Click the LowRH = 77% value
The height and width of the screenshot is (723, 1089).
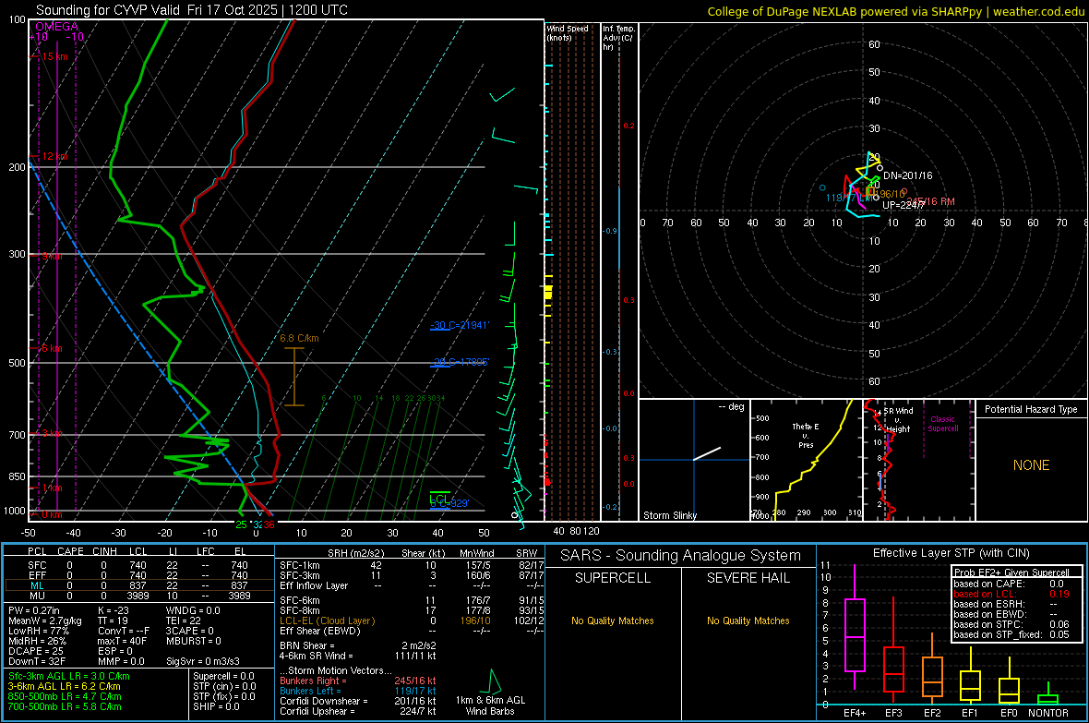coord(38,632)
